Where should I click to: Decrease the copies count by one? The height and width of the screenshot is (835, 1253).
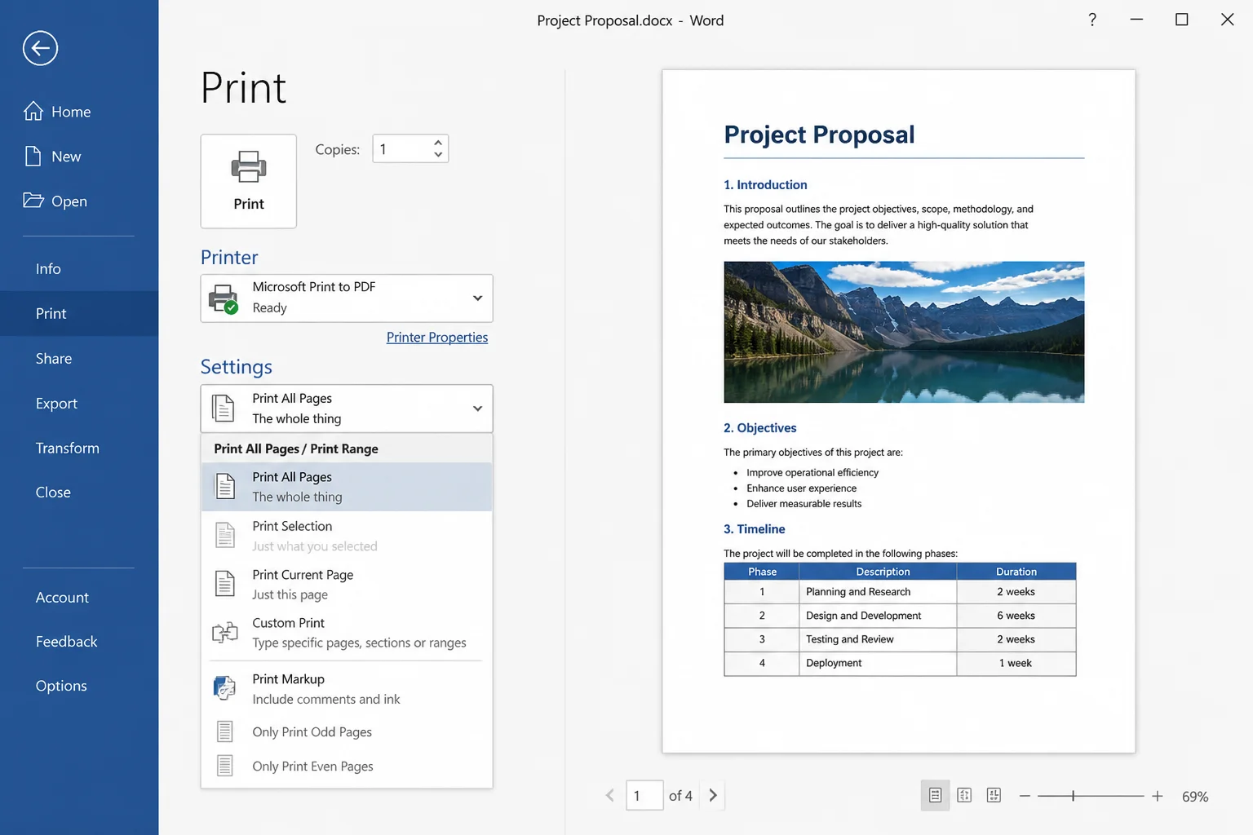(x=438, y=155)
